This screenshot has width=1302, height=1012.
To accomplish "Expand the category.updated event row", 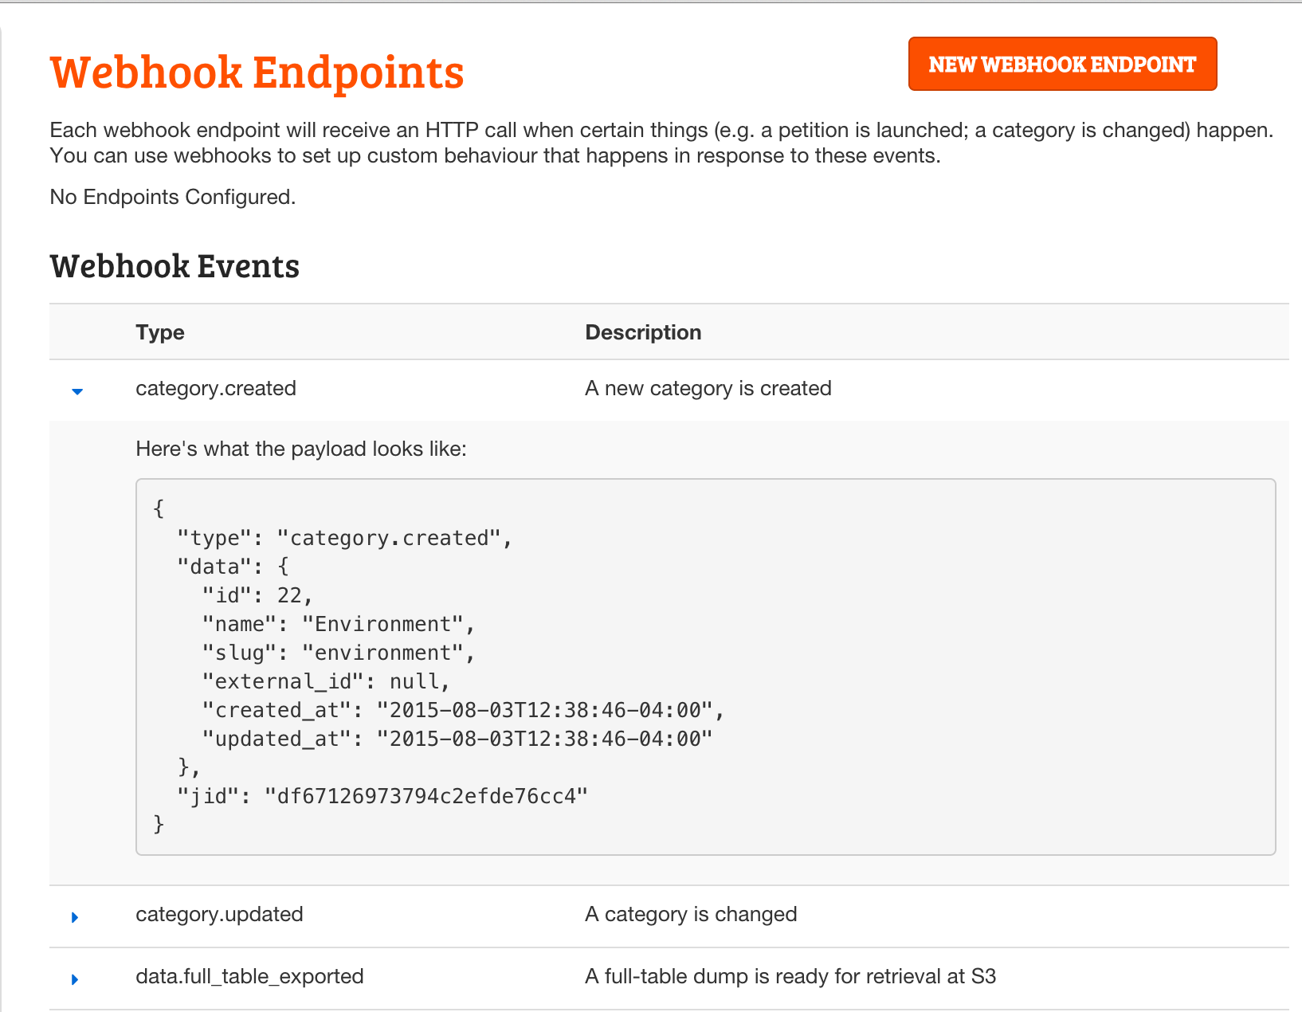I will [75, 917].
